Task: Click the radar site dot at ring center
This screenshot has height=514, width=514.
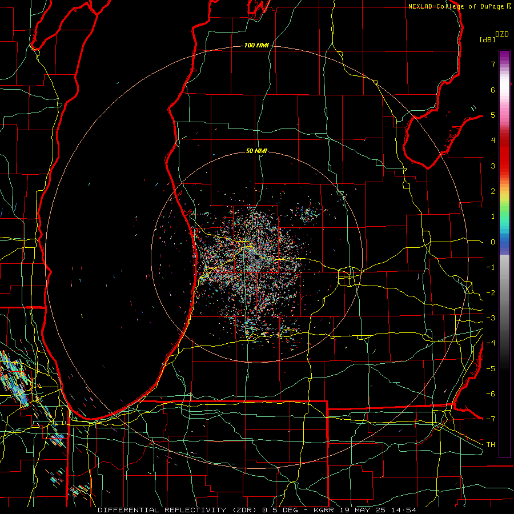Action: click(x=256, y=258)
